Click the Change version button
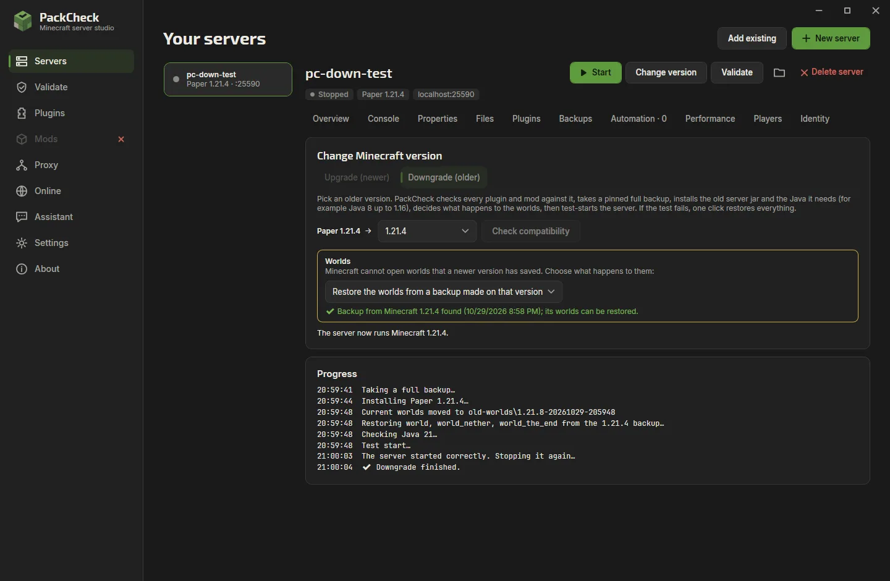The height and width of the screenshot is (581, 890). pos(666,72)
